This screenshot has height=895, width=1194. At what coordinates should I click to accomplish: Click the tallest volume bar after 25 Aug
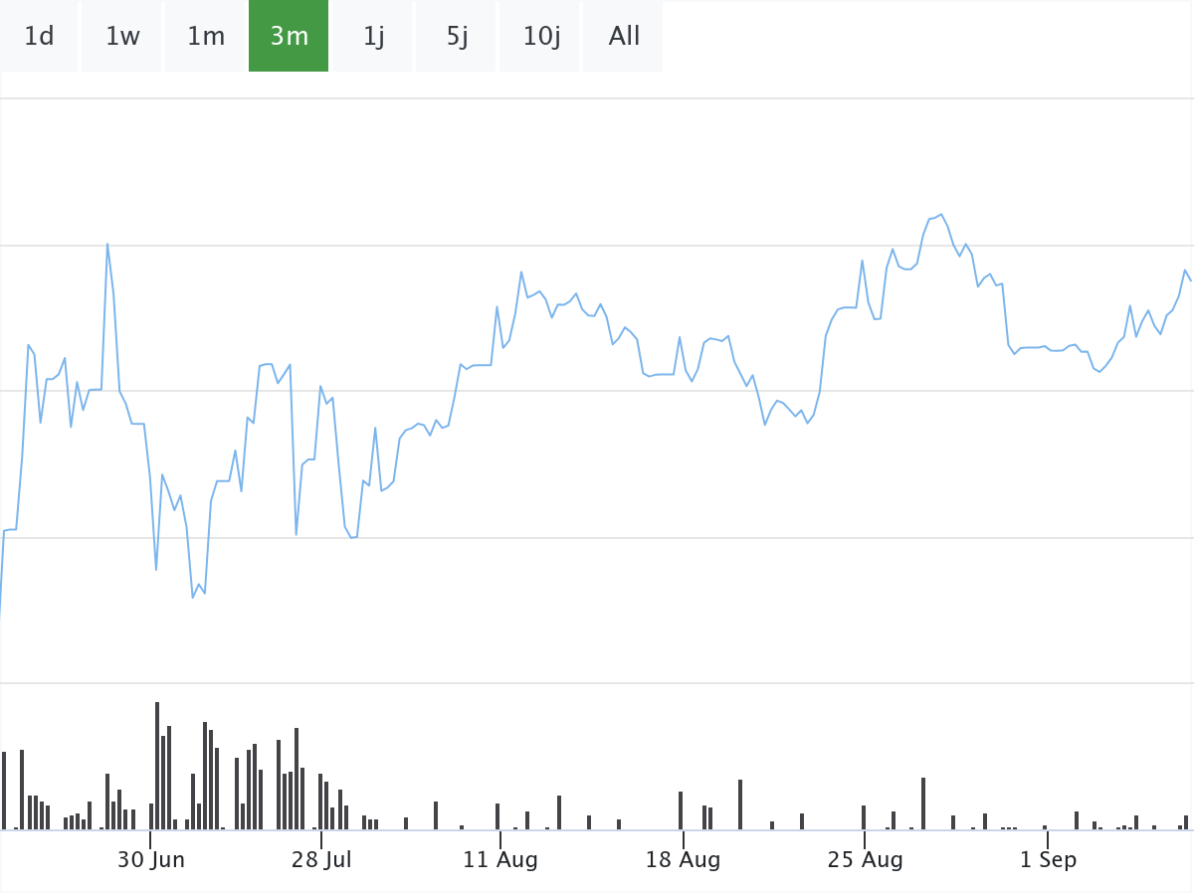(x=923, y=804)
